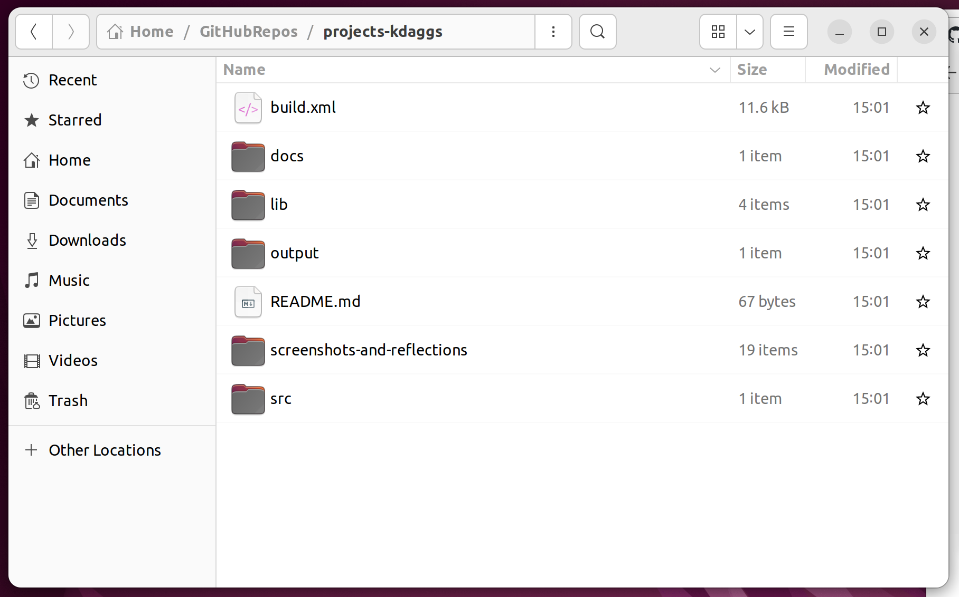Maximize the Files window
This screenshot has height=597, width=959.
882,32
